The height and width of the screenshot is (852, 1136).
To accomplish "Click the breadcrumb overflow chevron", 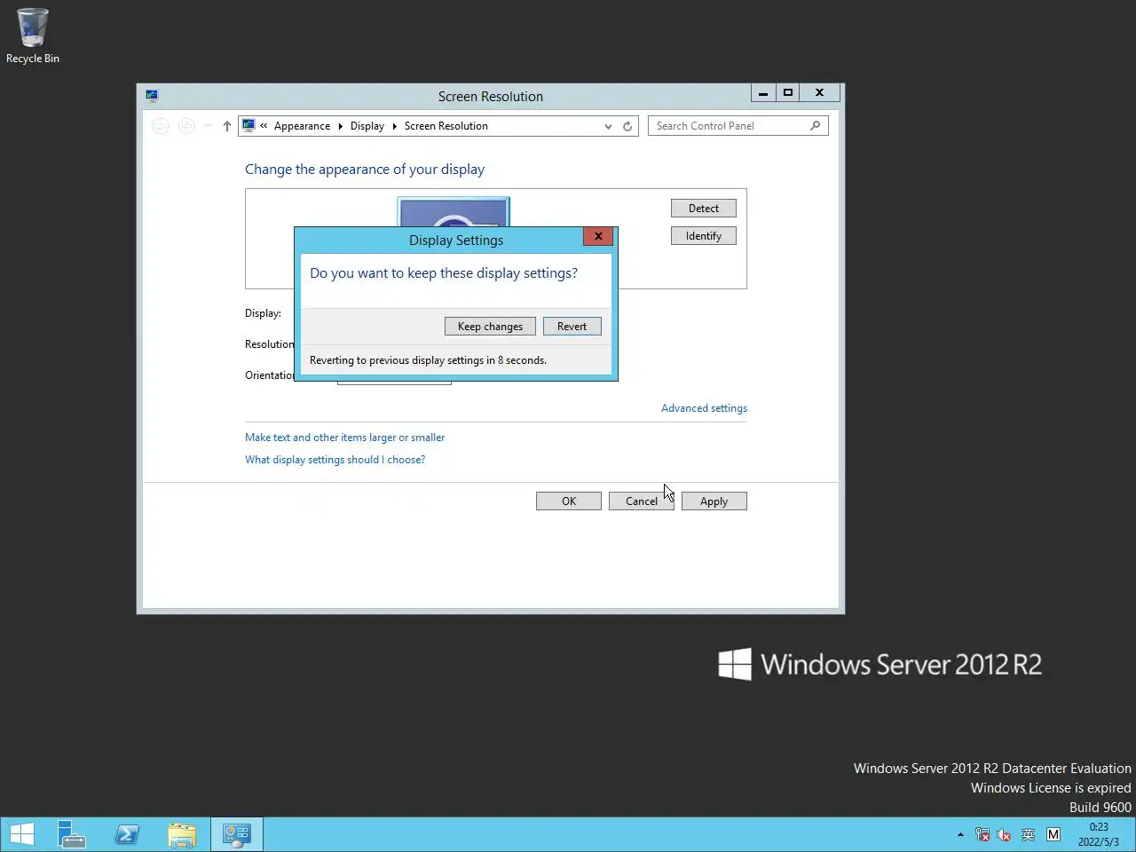I will 264,126.
